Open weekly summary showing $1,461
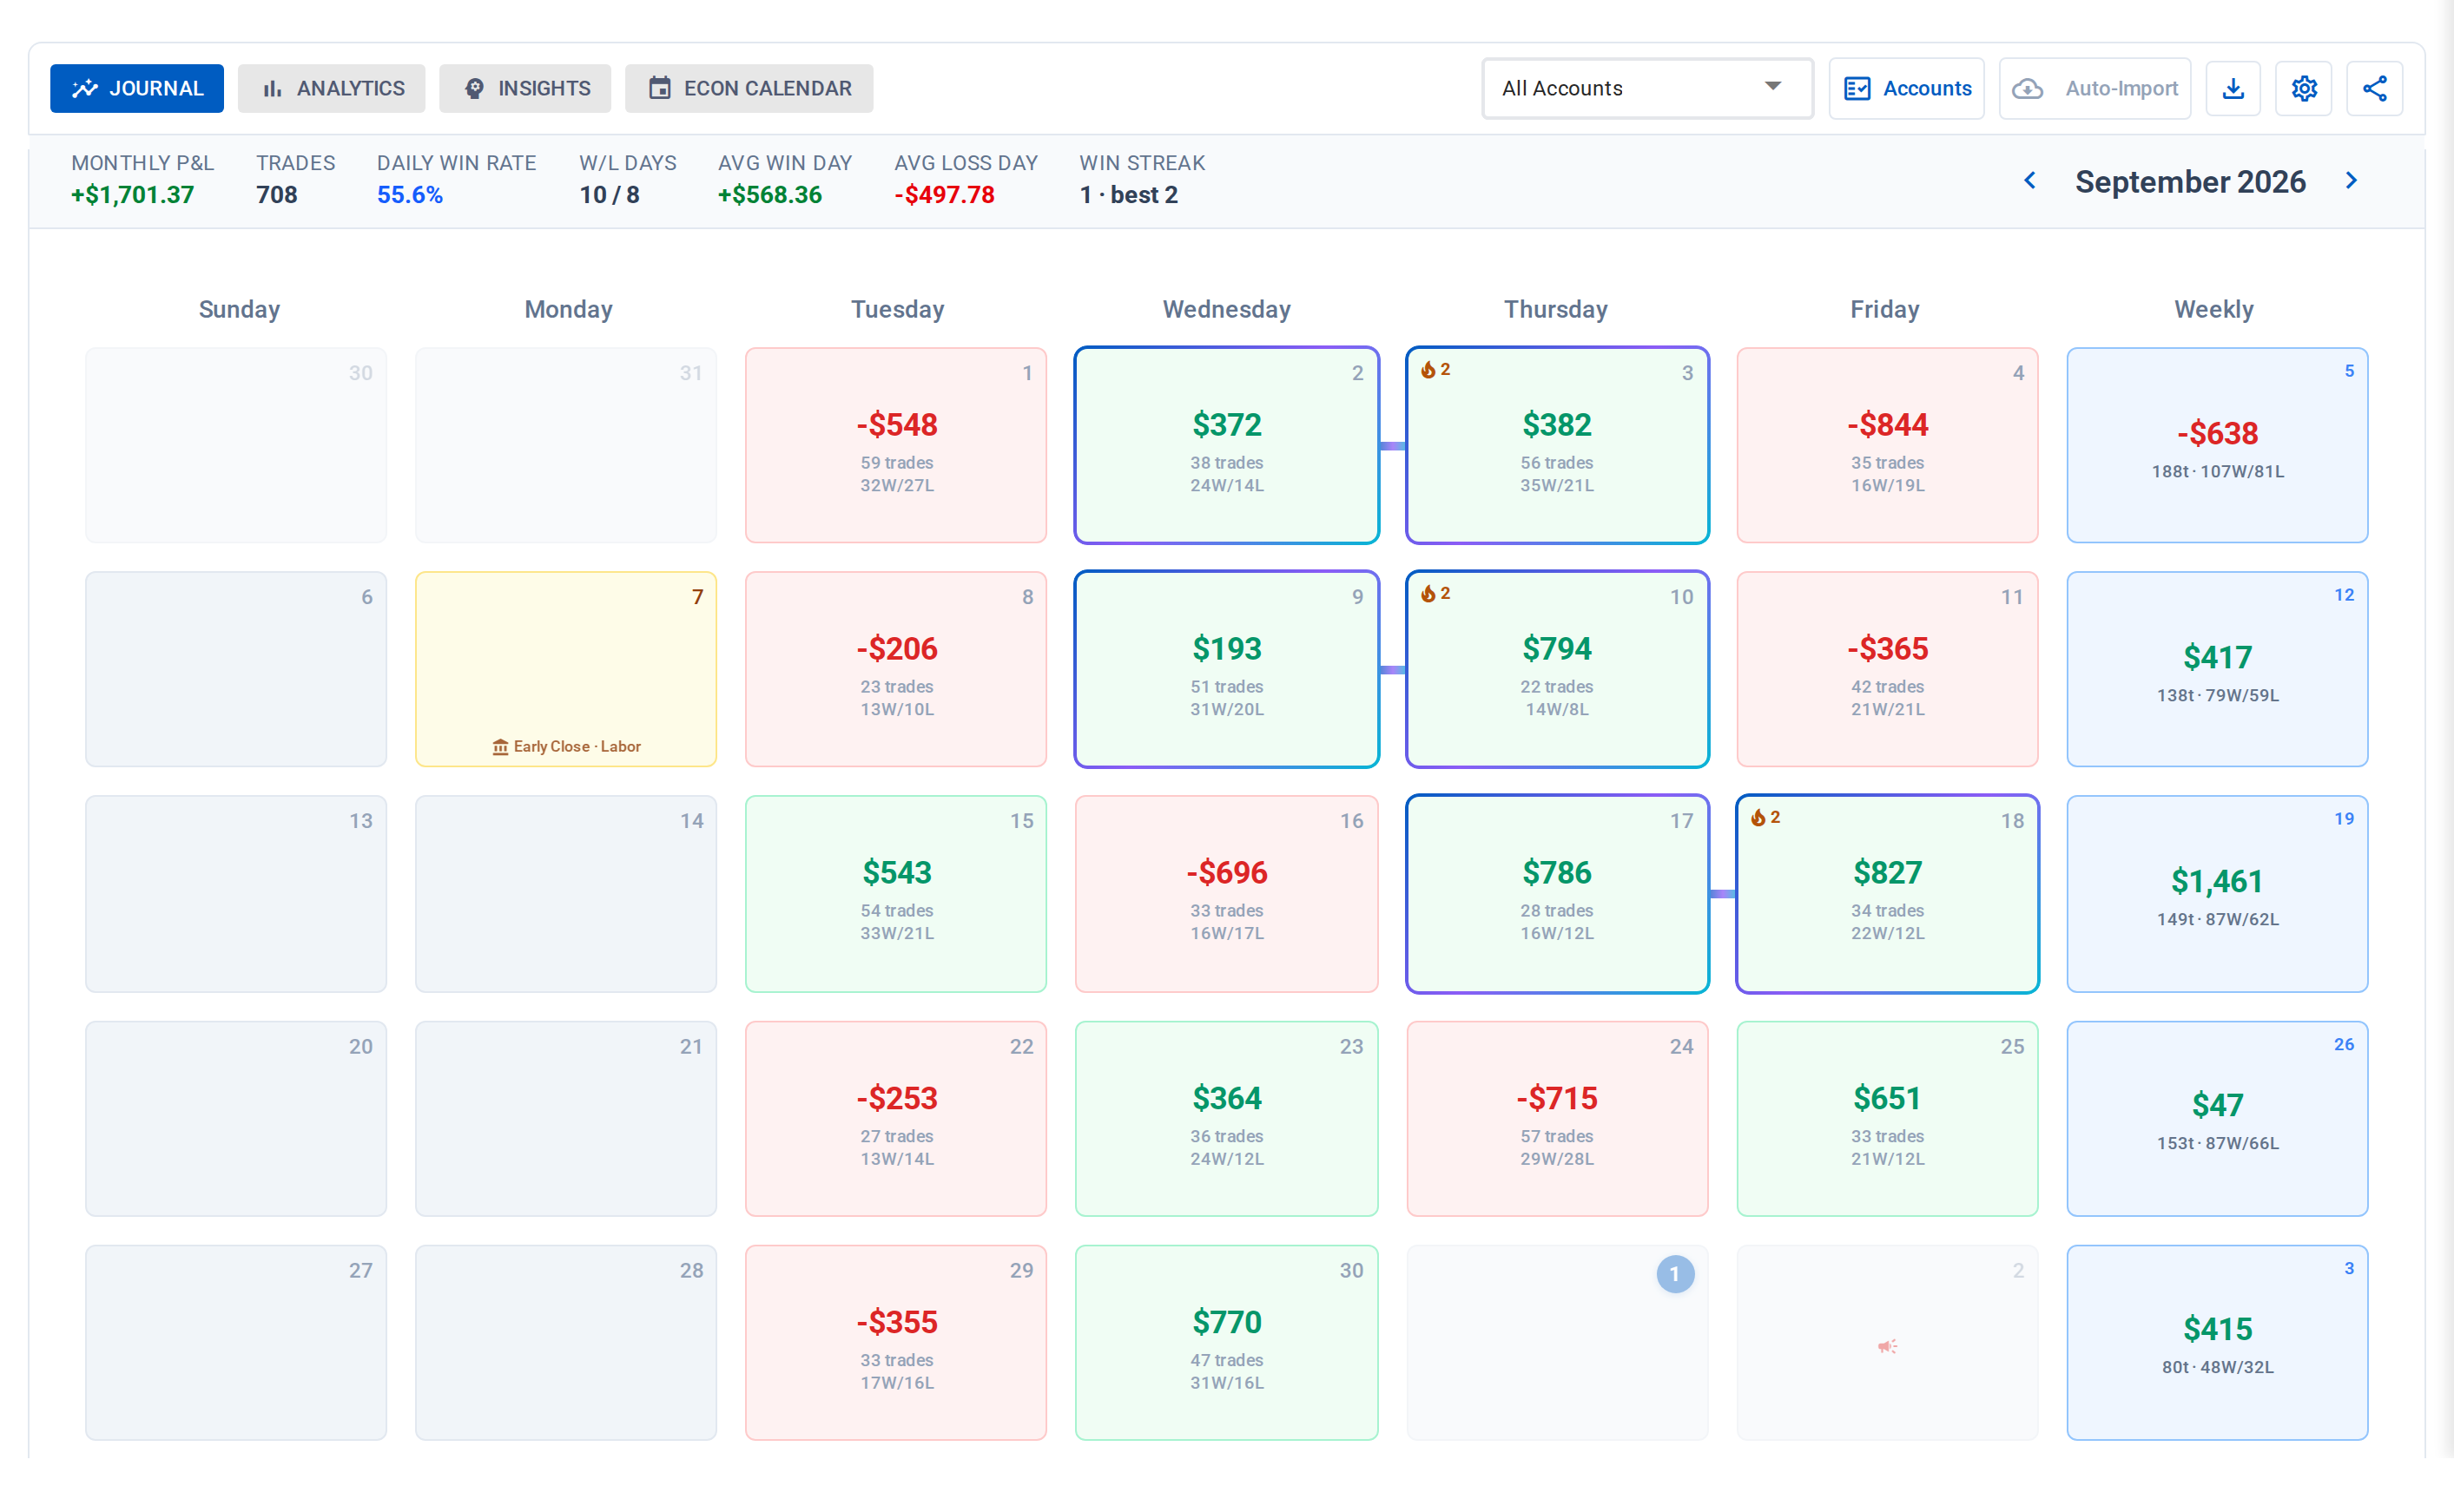The image size is (2454, 1512). [x=2217, y=894]
